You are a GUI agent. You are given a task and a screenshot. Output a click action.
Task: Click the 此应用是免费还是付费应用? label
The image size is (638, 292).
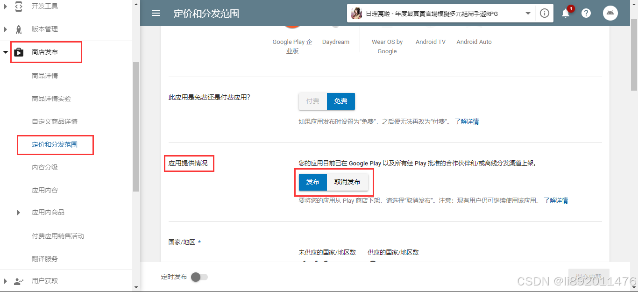[209, 97]
